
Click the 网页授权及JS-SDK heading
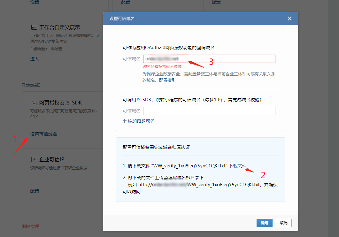pyautogui.click(x=60, y=103)
